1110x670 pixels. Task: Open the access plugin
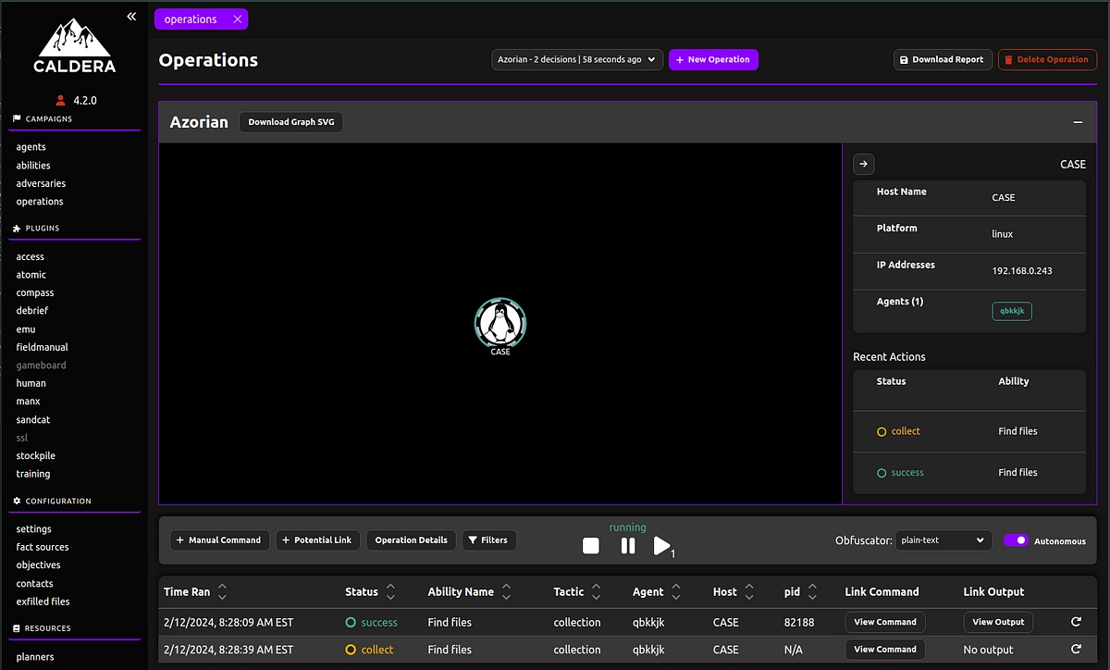30,256
